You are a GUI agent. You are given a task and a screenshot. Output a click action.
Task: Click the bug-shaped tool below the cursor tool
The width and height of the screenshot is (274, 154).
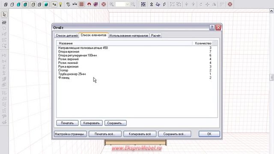click(x=4, y=22)
